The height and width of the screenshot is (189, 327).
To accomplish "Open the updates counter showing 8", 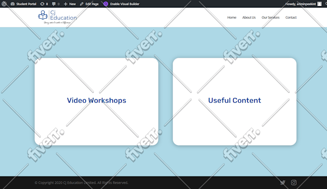I will click(44, 4).
